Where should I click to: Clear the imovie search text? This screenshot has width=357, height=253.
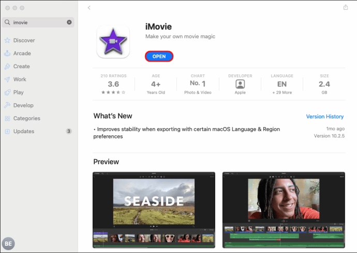69,22
